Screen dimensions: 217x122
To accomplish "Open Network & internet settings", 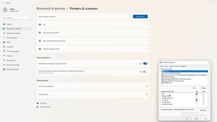I will 14,33.
